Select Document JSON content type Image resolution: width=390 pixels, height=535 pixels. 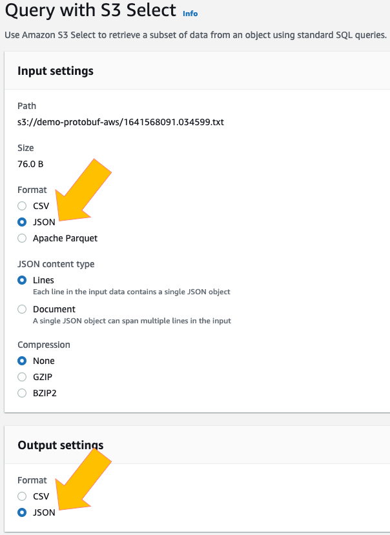coord(22,309)
